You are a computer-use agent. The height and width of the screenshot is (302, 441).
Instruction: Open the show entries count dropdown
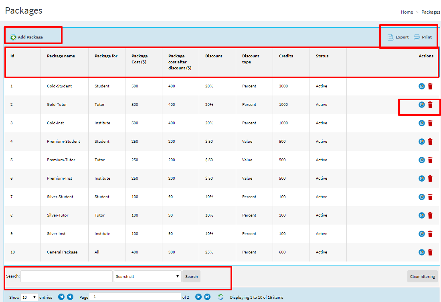[x=29, y=297]
